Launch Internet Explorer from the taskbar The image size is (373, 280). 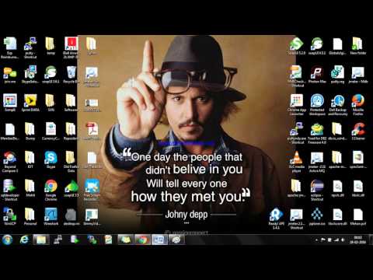pos(24,240)
